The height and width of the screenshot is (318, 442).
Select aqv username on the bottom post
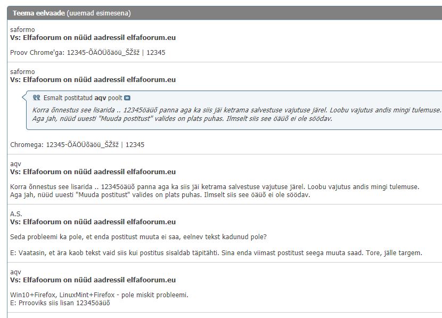[15, 272]
